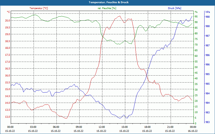Select the green 'rel. Feuchte [%]' legend label
Viewport: 215px width, 134px height.
107,8
